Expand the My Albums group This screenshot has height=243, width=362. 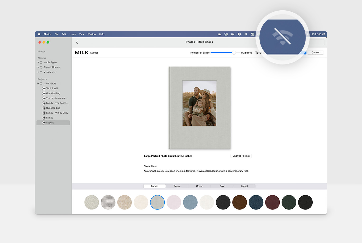pos(38,72)
